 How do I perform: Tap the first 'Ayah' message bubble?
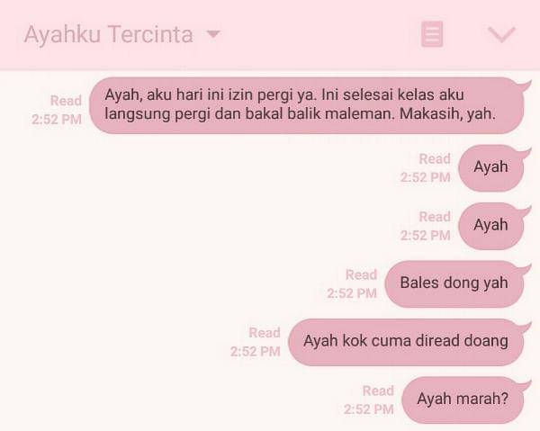click(491, 167)
